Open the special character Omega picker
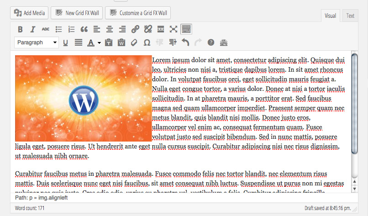The image size is (368, 216). (147, 42)
